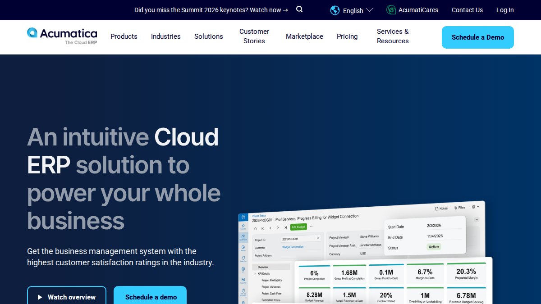This screenshot has width=541, height=304.
Task: Click the 20.3% Projected Margin card
Action: 466,273
